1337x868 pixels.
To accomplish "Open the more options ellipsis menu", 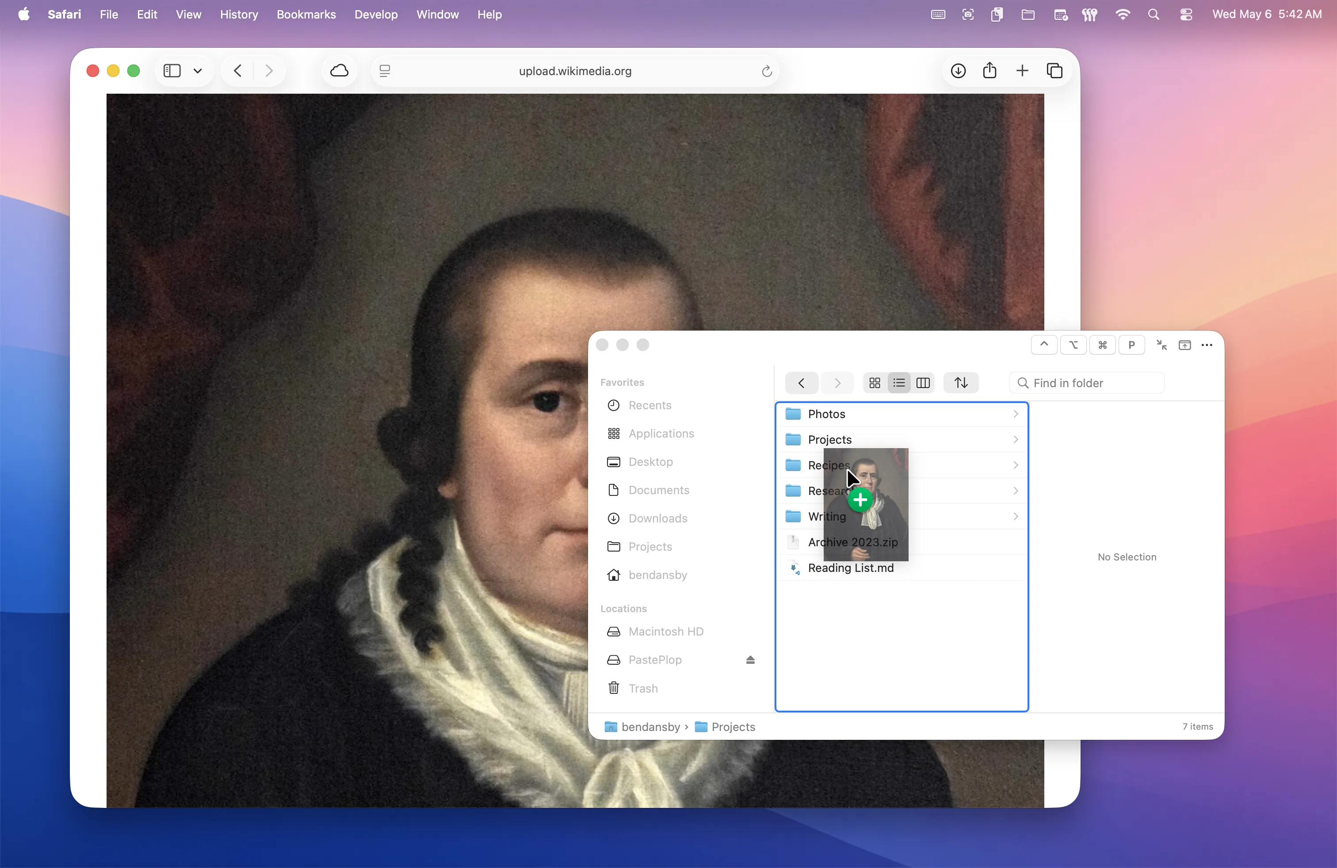I will click(x=1207, y=345).
